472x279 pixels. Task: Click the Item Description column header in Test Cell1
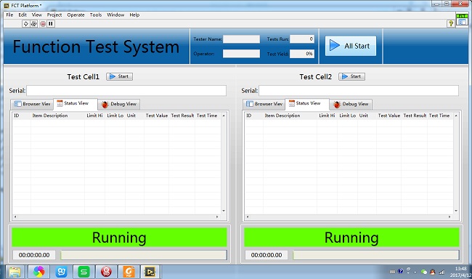click(50, 116)
